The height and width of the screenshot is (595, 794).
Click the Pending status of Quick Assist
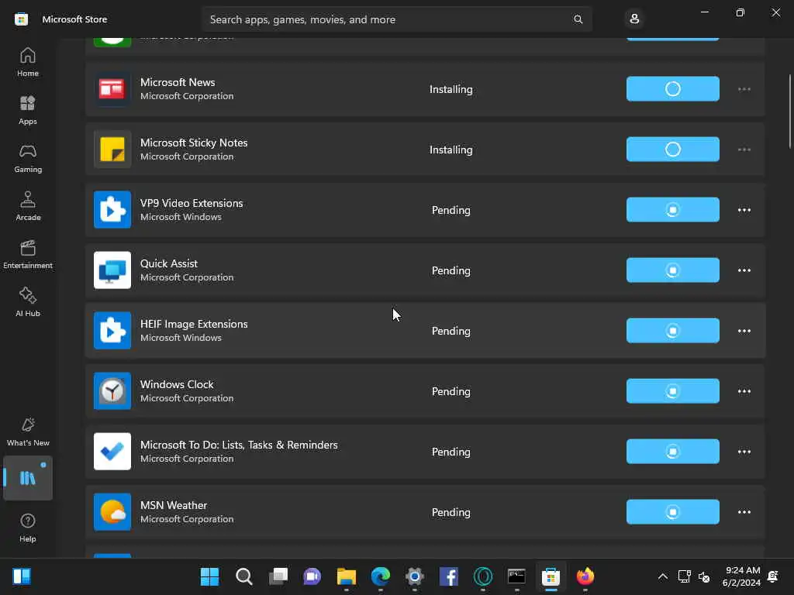pyautogui.click(x=451, y=270)
